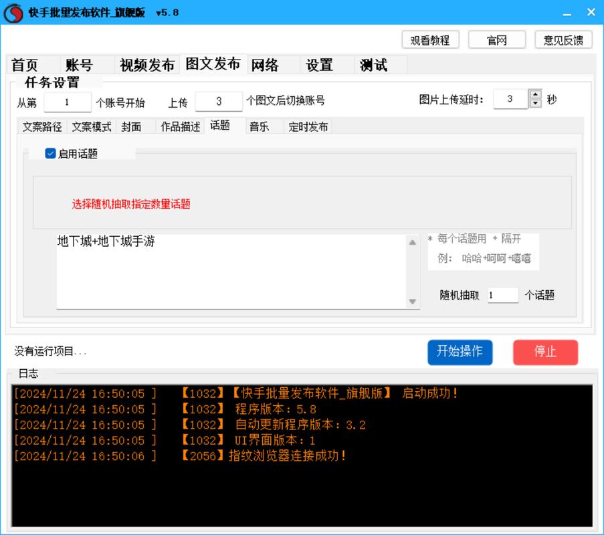Go to the 网络 tab

click(273, 65)
